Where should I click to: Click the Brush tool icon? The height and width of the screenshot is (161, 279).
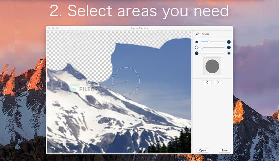197,34
